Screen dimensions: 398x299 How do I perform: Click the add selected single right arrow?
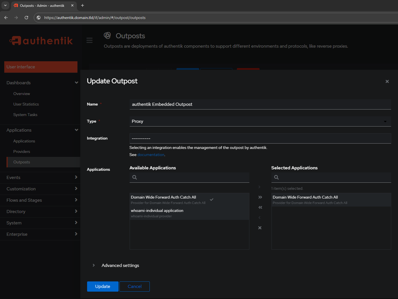click(259, 187)
